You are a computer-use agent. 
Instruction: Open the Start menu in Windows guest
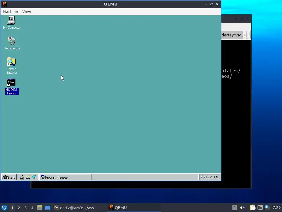9,177
